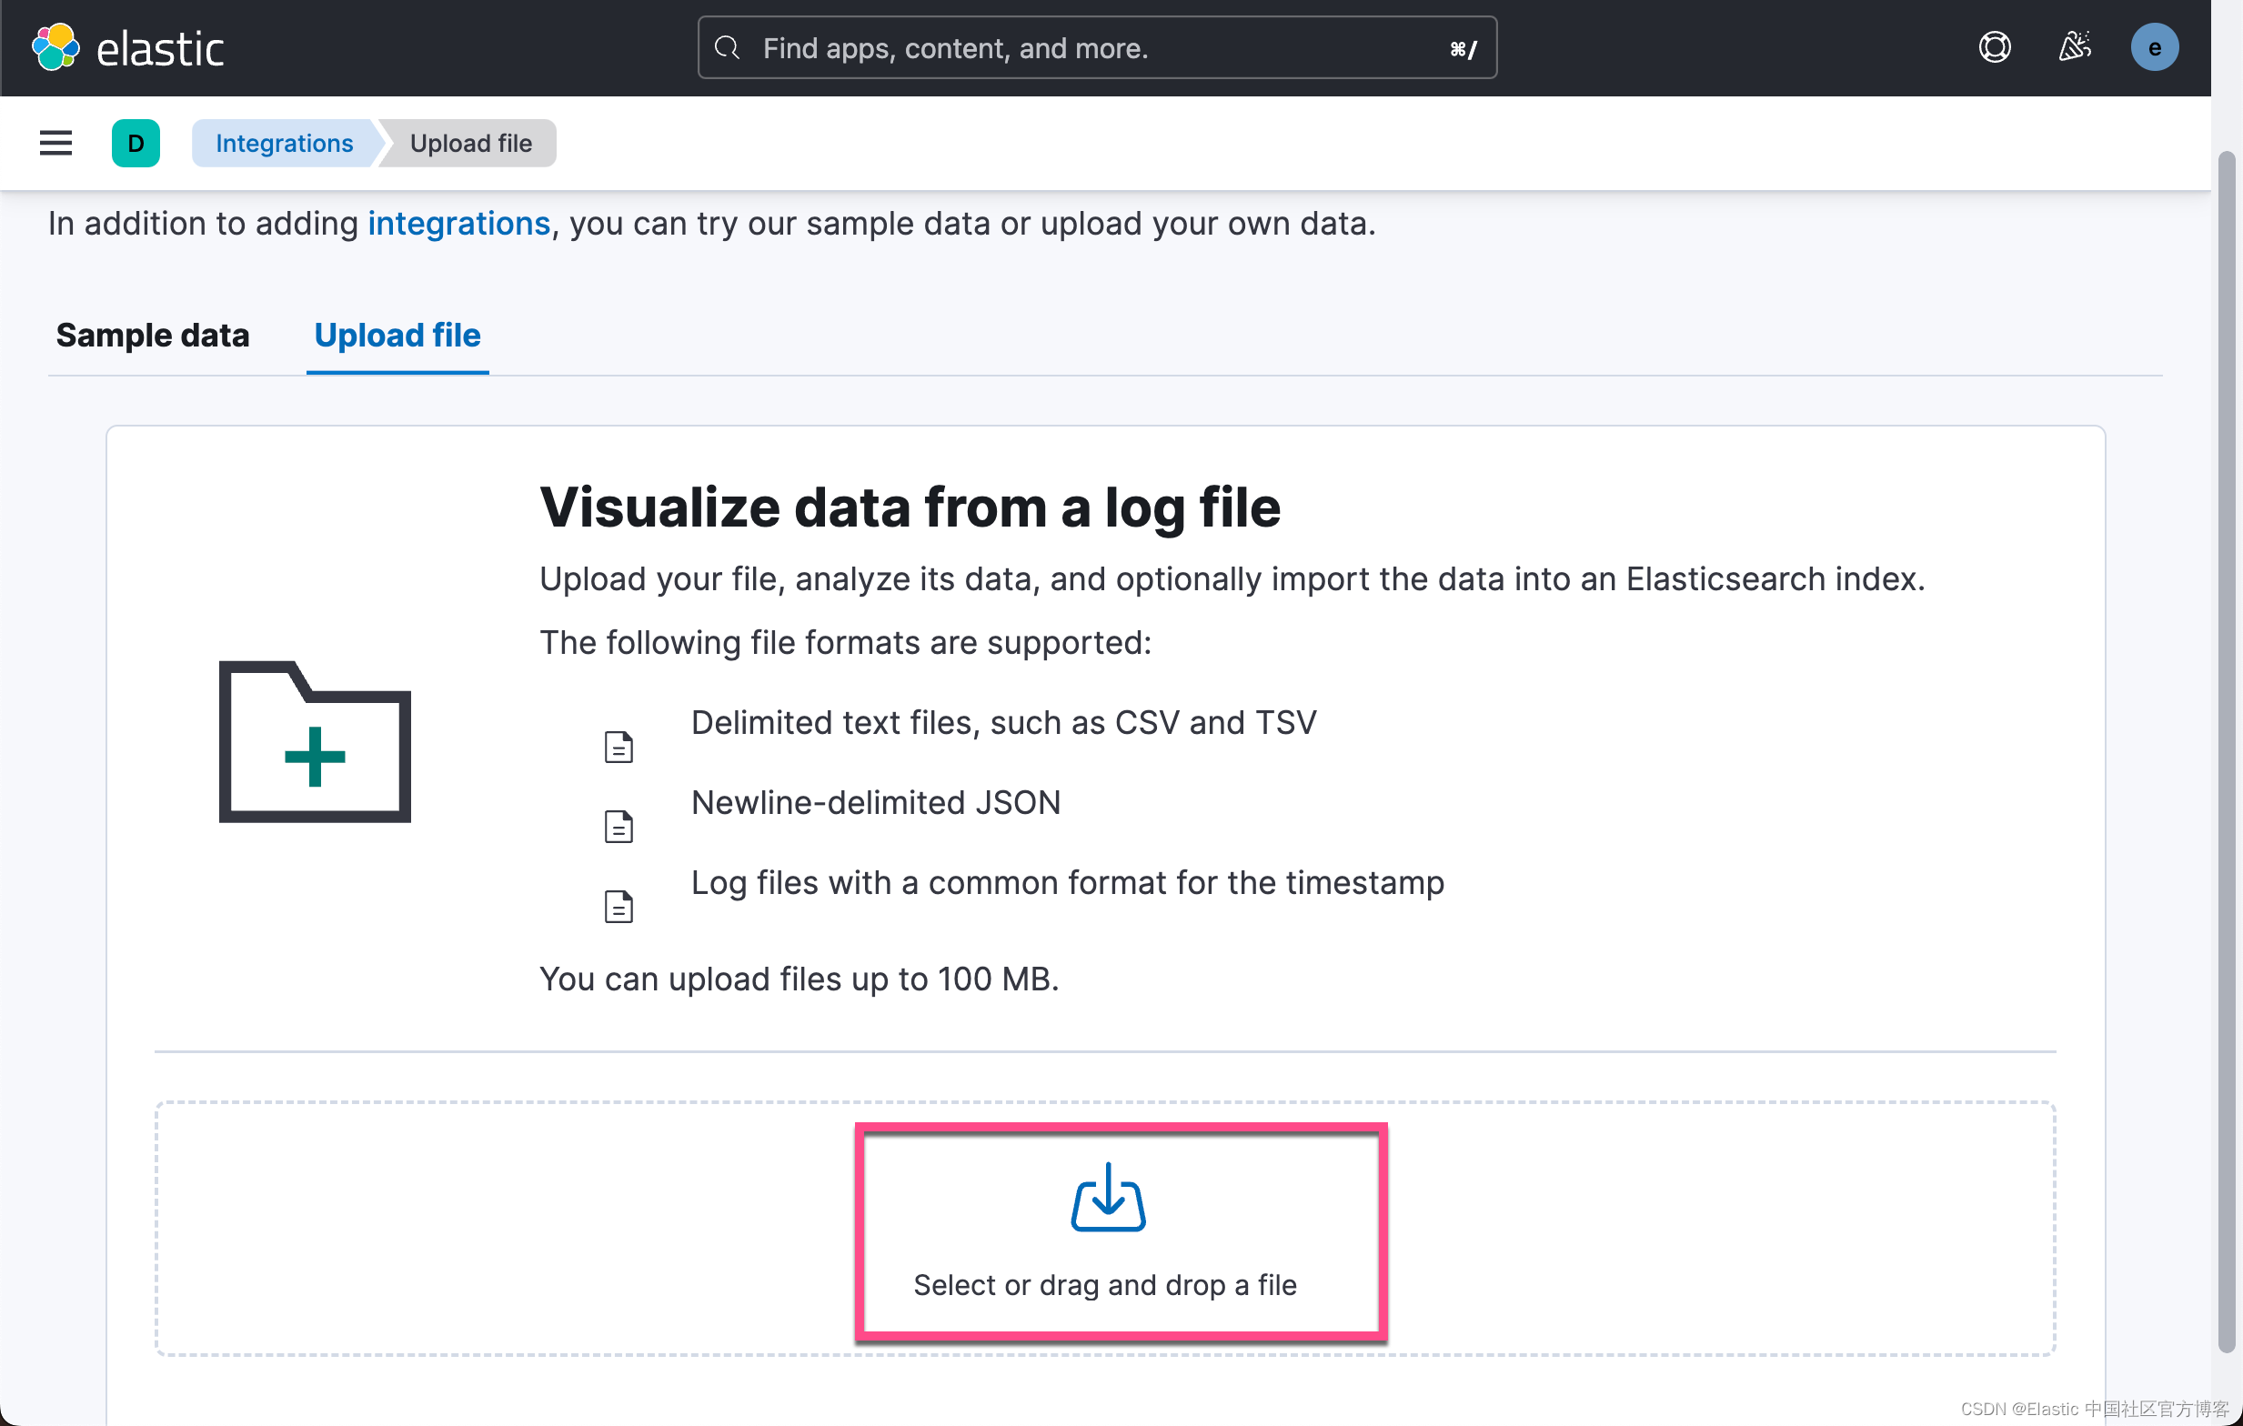This screenshot has width=2243, height=1426.
Task: Click the Elastic logo
Action: [127, 46]
